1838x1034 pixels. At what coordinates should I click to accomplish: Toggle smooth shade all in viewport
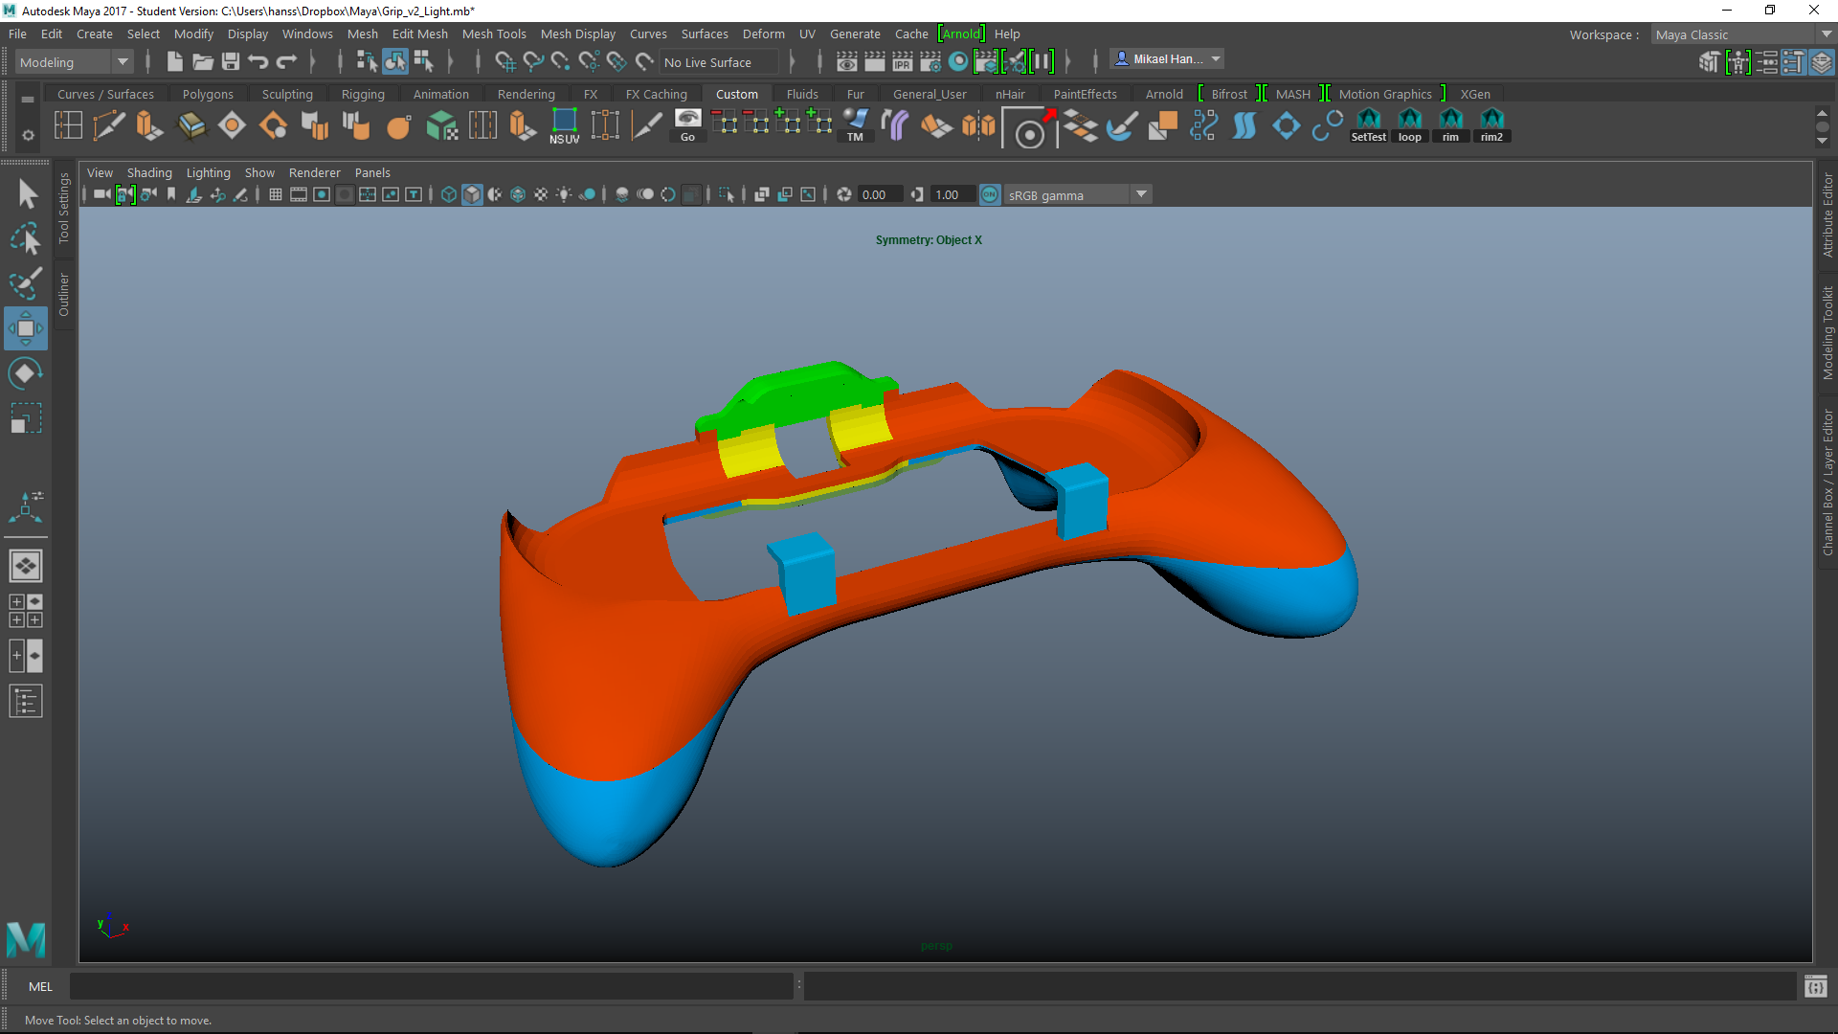(x=472, y=194)
